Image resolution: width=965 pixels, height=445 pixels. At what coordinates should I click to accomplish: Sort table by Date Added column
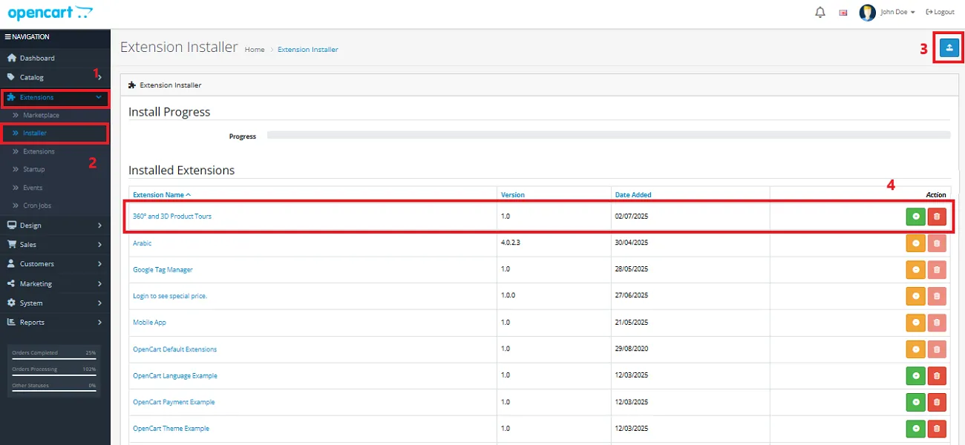coord(633,195)
